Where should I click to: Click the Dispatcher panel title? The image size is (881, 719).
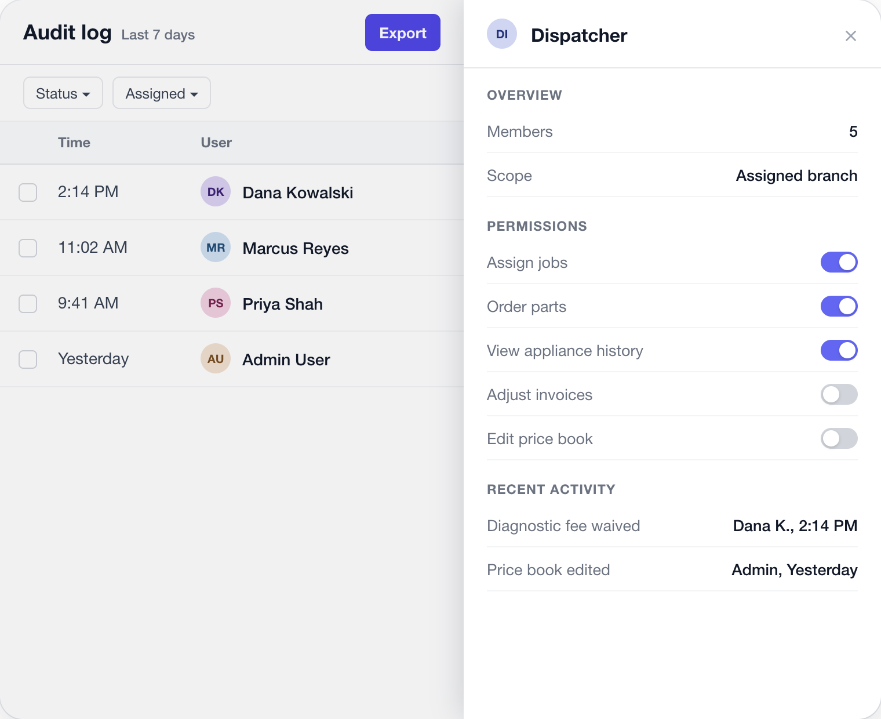[x=579, y=35]
